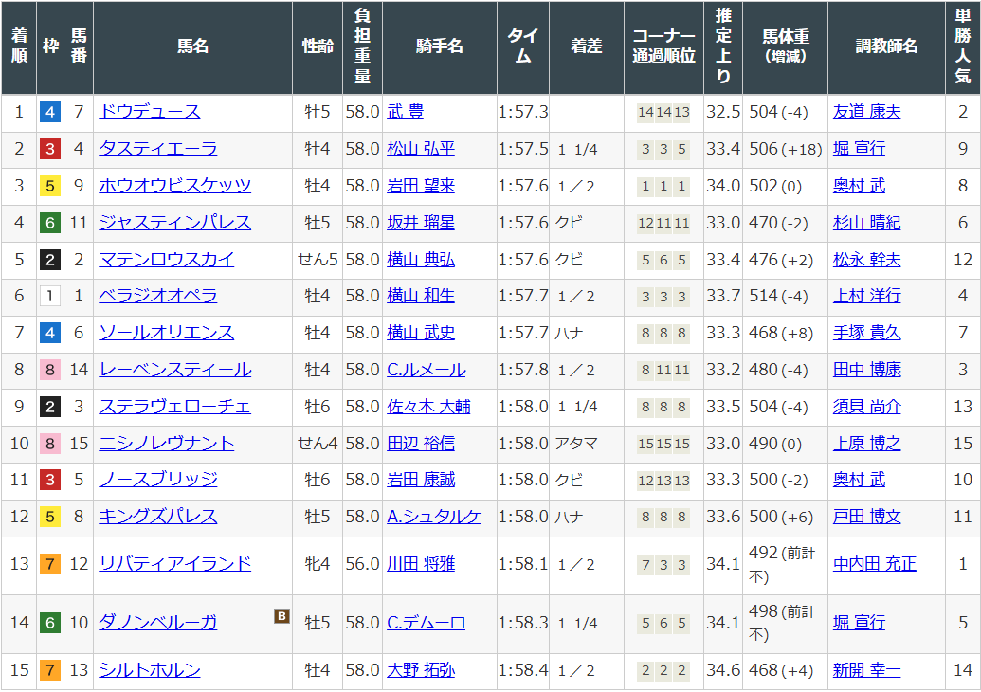Viewport: 981px width, 692px height.
Task: Open jockey page 武 豊
Action: click(405, 112)
